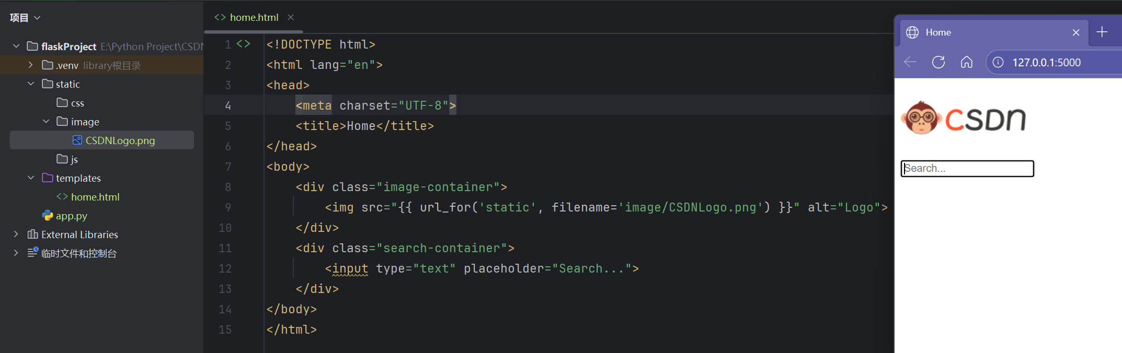Click the scratches and consoles icon
The width and height of the screenshot is (1122, 353).
pos(33,253)
